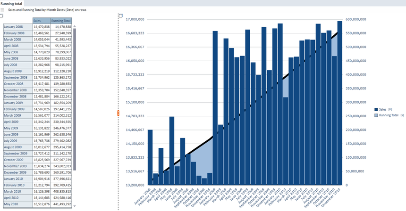Click the chart panel icon above the y-axis

pos(121,16)
